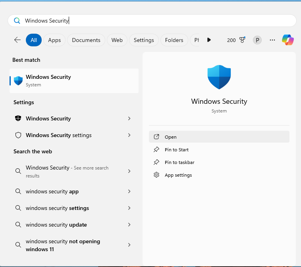Click the 200 rewards points count

(x=232, y=40)
